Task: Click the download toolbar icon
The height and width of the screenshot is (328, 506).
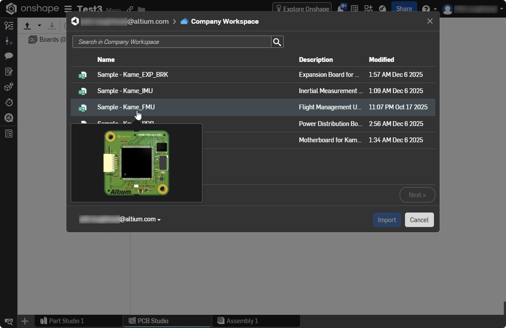Action: coord(52,25)
